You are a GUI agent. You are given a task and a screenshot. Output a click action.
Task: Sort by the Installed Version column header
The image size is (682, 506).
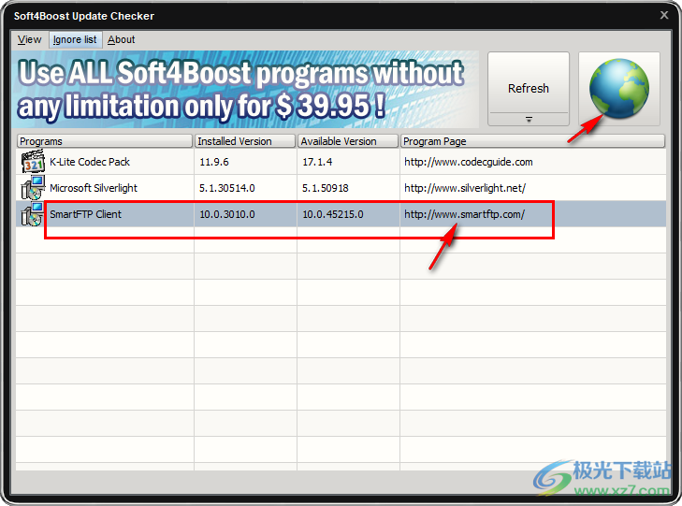(x=245, y=141)
